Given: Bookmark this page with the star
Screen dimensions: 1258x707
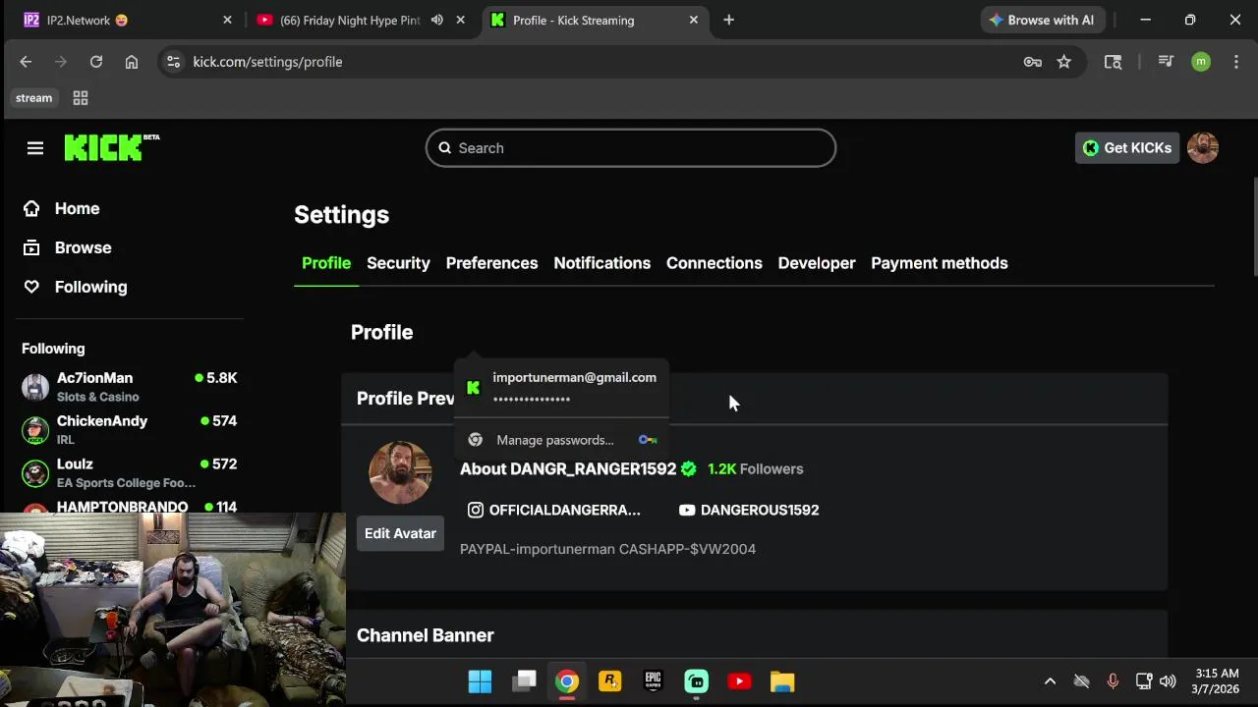Looking at the screenshot, I should coord(1063,62).
